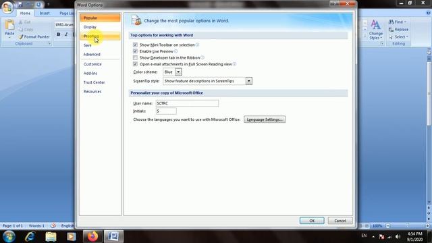Click volume icon in system tray
Viewport: 432px width, 243px height.
tap(398, 237)
